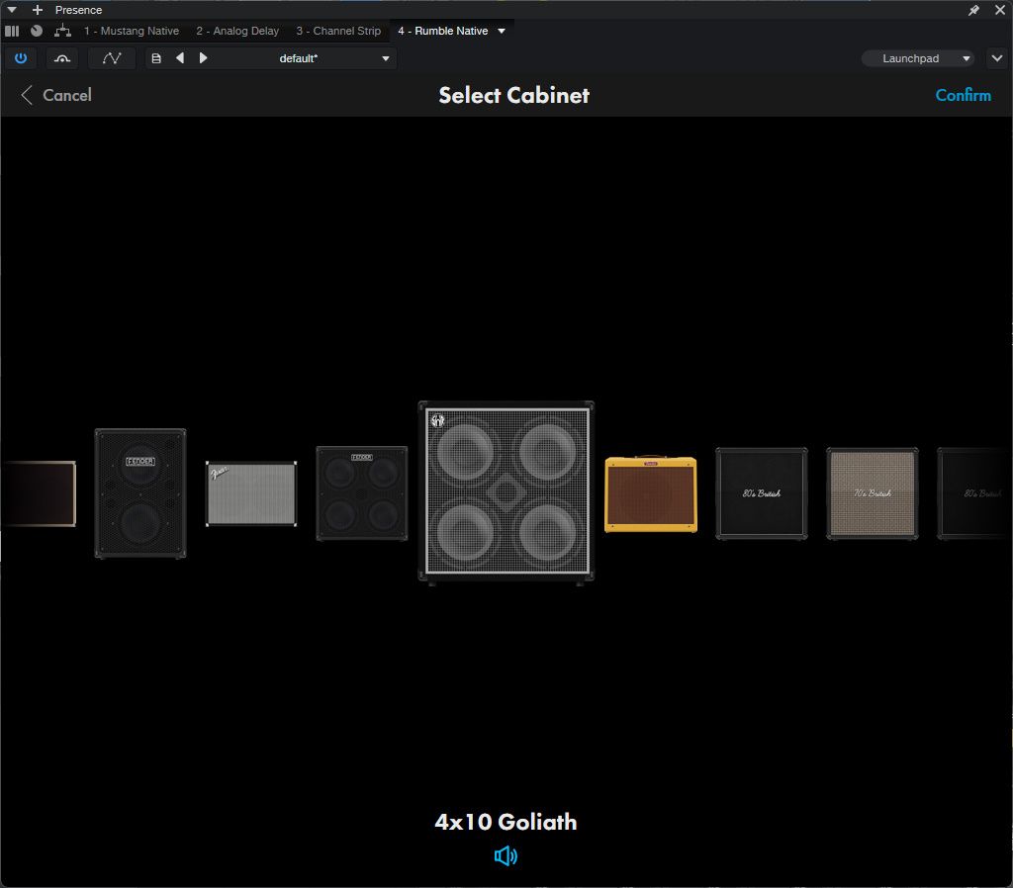Click the pie-chart icon in tab bar

(x=37, y=31)
